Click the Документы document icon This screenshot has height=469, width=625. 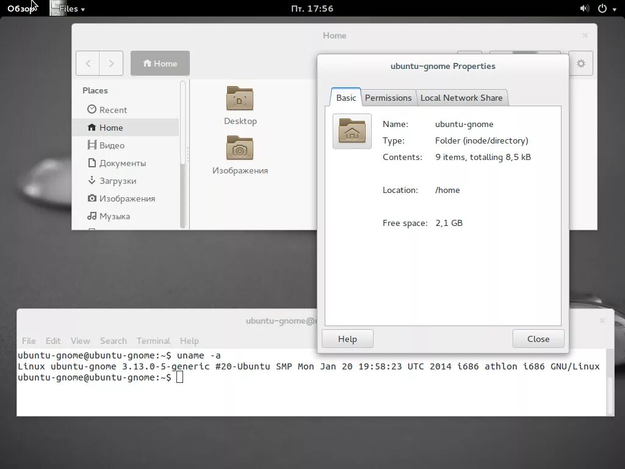pyautogui.click(x=92, y=162)
